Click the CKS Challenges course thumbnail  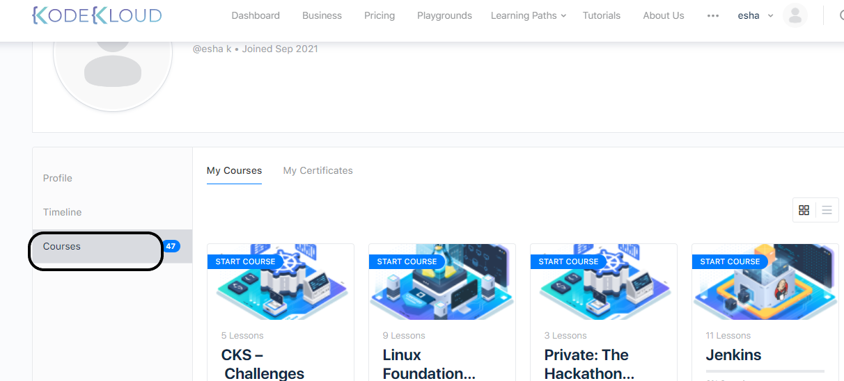coord(281,282)
